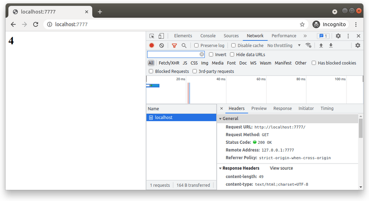View site information icon in address bar

[x=49, y=24]
